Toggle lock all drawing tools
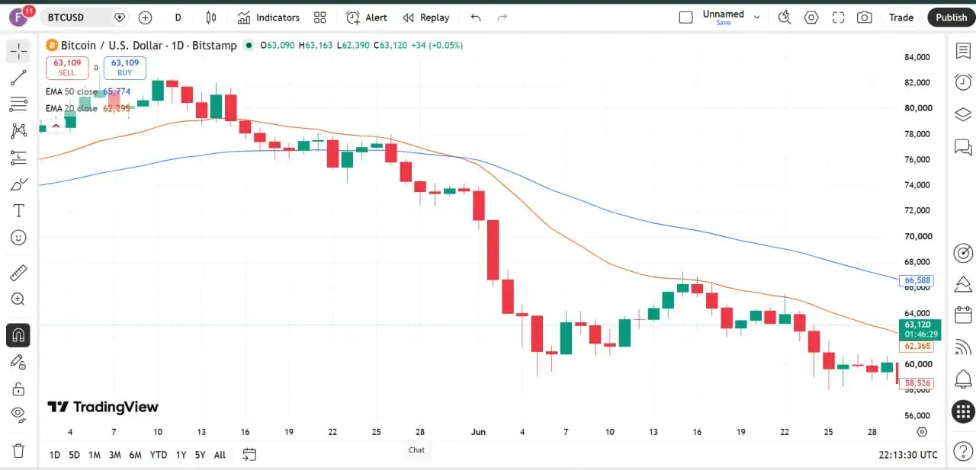 point(19,389)
